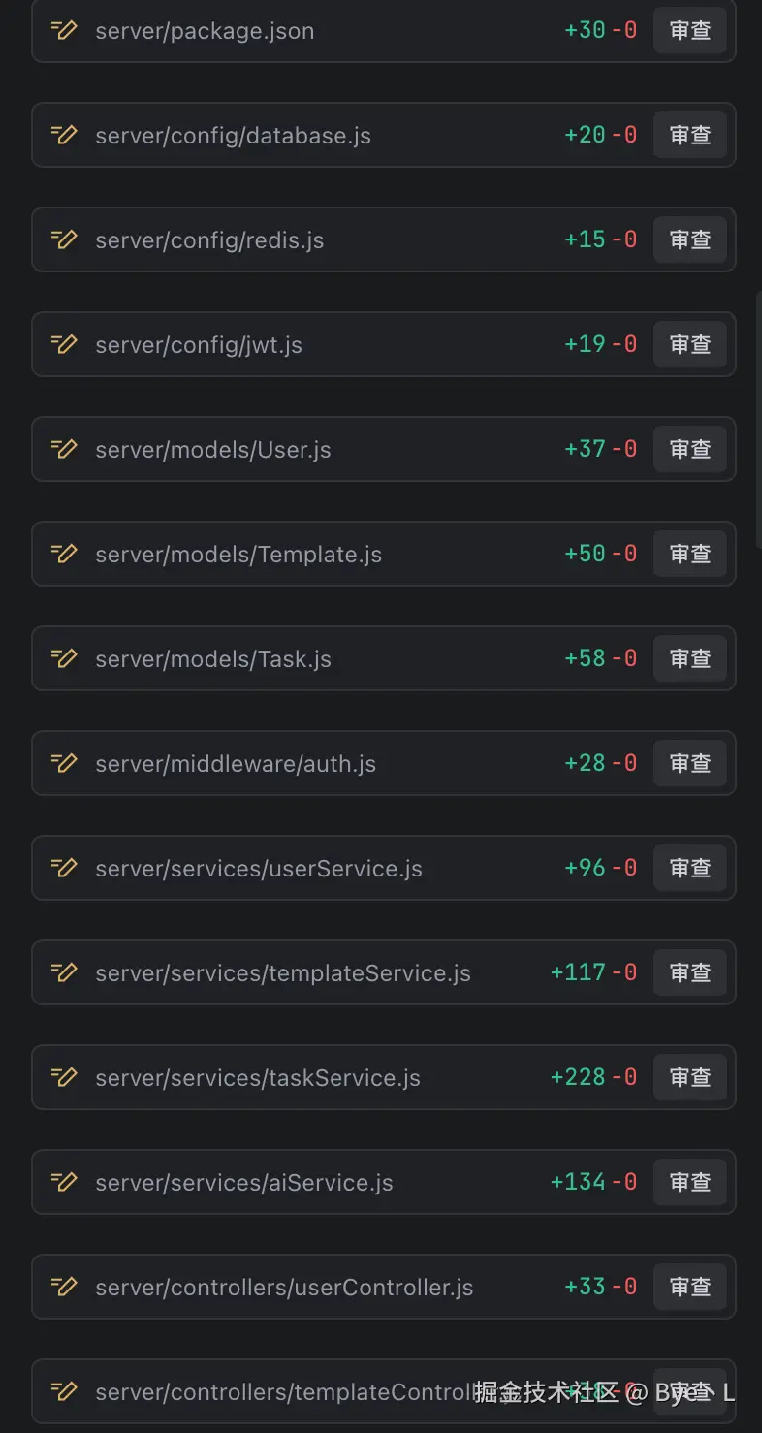Click the edit icon for server/config/redis.js

pos(64,239)
